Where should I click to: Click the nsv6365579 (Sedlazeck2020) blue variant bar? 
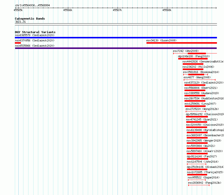pos(116,38)
